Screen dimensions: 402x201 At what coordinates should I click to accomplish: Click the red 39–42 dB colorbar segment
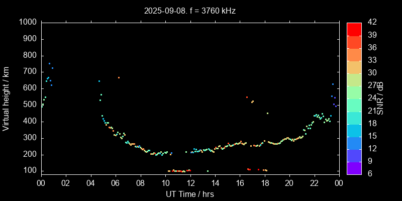click(354, 29)
